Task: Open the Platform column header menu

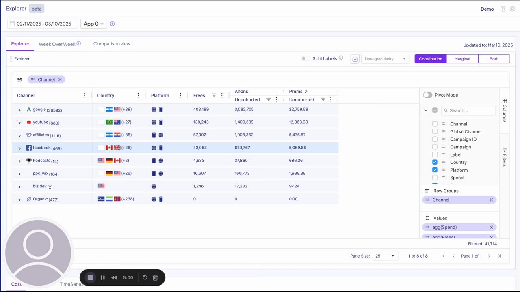Action: click(x=180, y=95)
